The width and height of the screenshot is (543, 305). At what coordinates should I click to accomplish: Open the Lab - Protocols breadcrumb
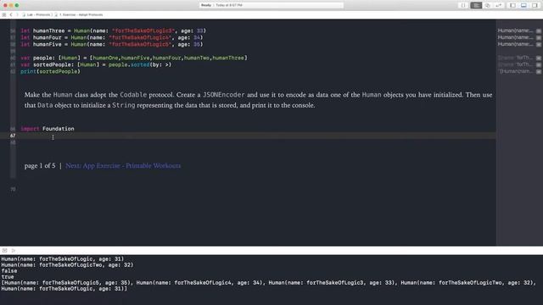pos(36,15)
